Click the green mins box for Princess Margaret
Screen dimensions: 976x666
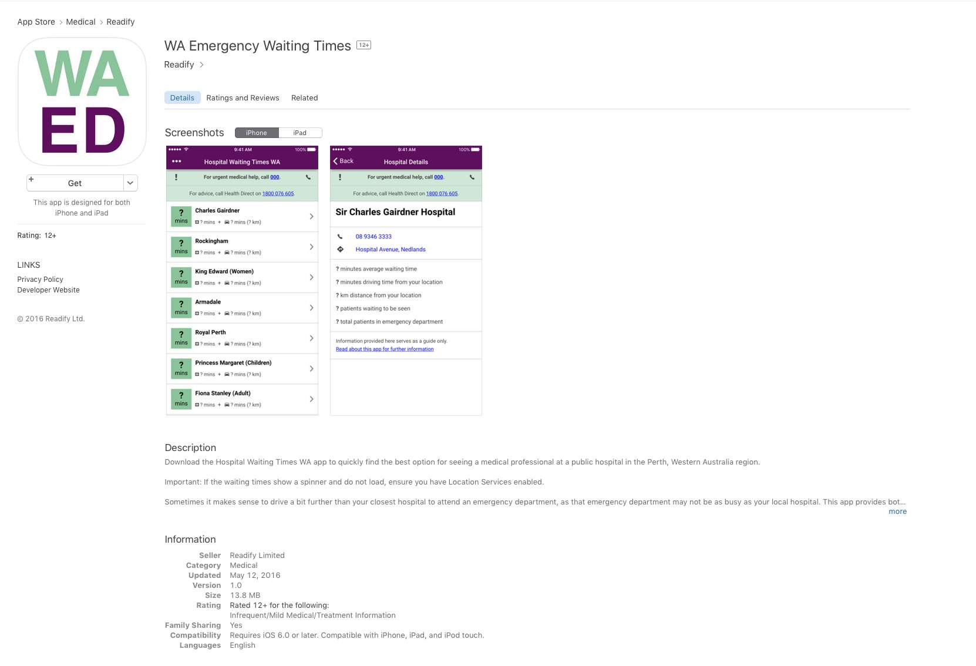pos(181,369)
